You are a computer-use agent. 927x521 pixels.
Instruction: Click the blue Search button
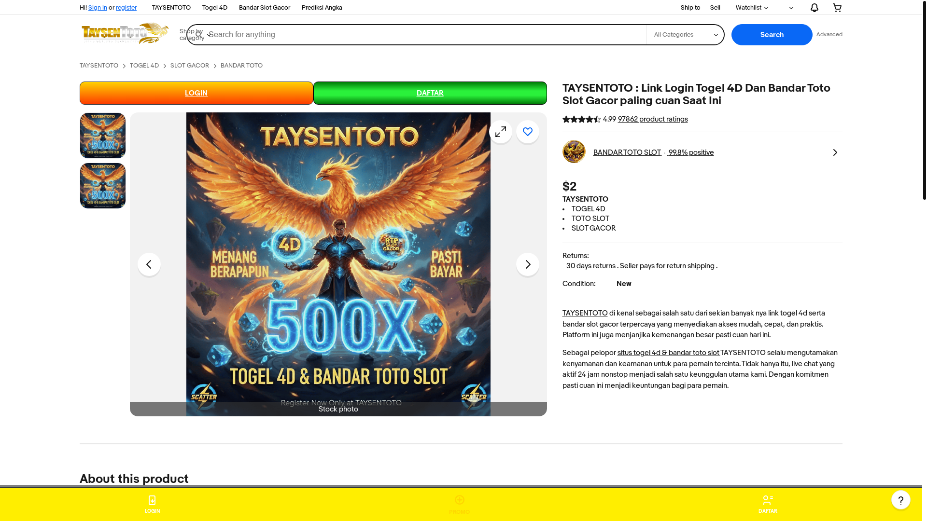pos(772,35)
